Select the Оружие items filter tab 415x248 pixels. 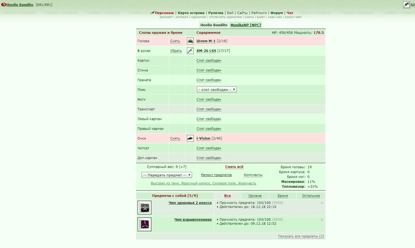[255, 196]
